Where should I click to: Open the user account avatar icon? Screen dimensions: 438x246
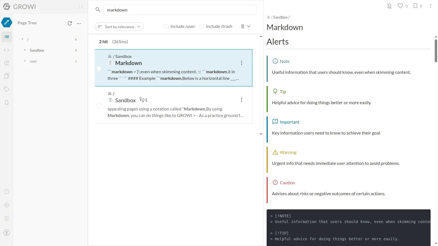(x=7, y=233)
